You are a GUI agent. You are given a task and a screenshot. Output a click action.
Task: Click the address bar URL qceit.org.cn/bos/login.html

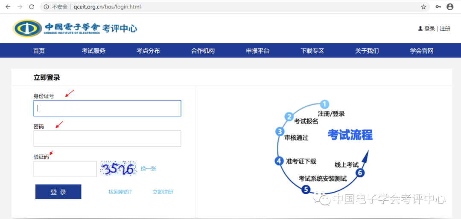coord(107,7)
